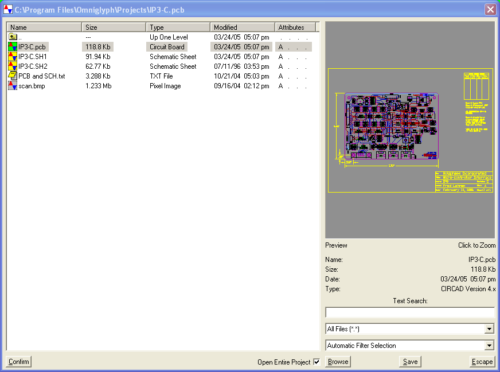Toggle the Open Entire Project checkbox
Image resolution: width=500 pixels, height=372 pixels.
coord(317,362)
